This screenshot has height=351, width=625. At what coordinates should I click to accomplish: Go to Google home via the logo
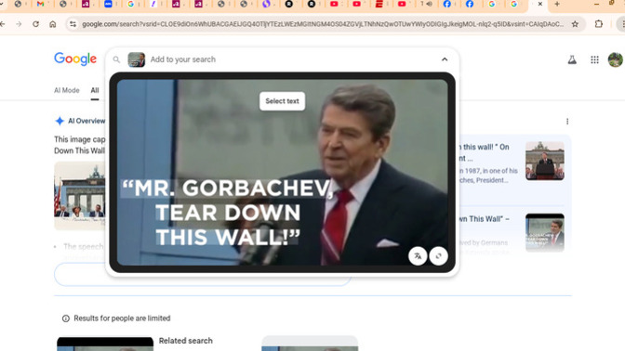point(75,58)
